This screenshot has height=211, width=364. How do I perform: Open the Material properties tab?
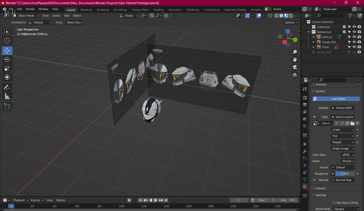coord(305,187)
